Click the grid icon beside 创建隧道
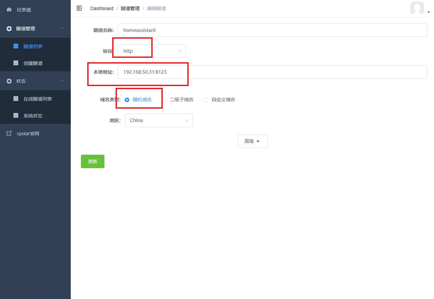Screen dimensions: 434x299 (x=16, y=63)
